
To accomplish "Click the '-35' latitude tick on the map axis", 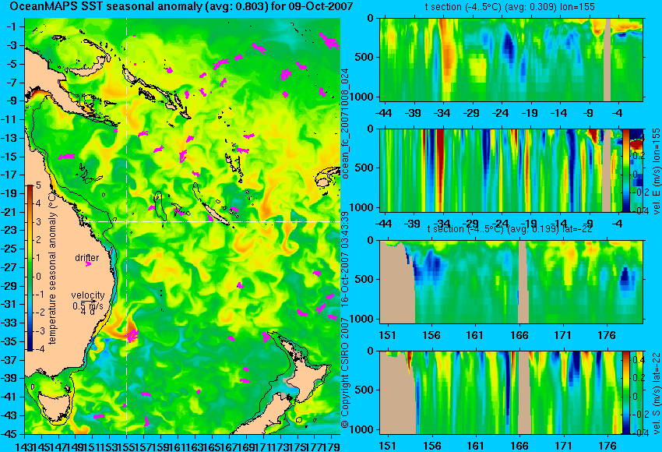I will [9, 341].
